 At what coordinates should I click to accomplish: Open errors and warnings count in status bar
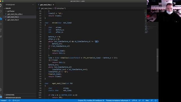point(16,101)
